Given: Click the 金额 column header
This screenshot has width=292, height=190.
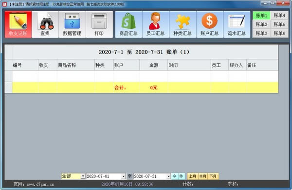Looking at the screenshot, I should tap(154, 65).
